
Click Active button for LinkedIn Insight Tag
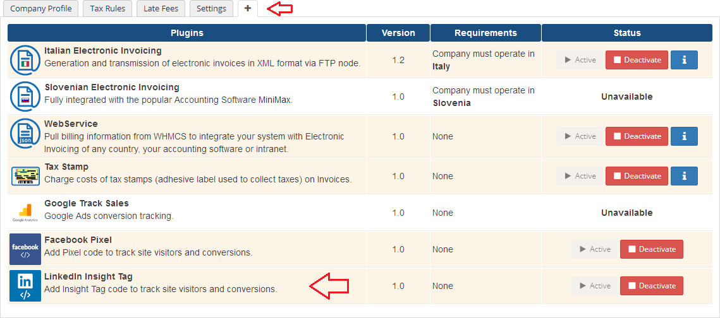click(x=595, y=286)
